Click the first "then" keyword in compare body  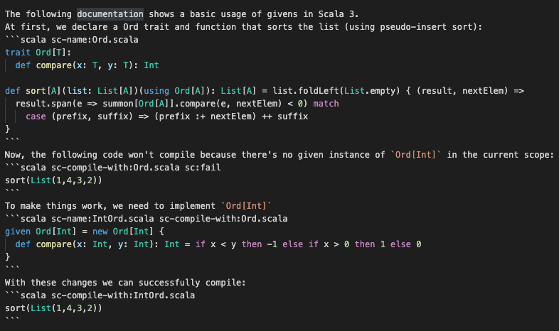coord(251,244)
